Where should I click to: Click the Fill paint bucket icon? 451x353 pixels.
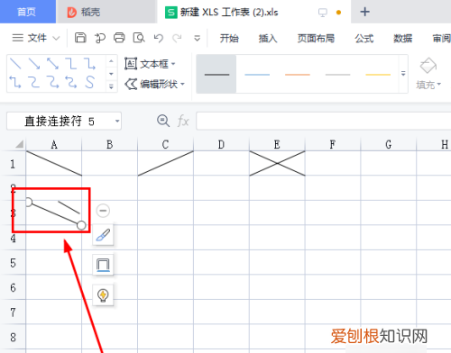(x=428, y=66)
